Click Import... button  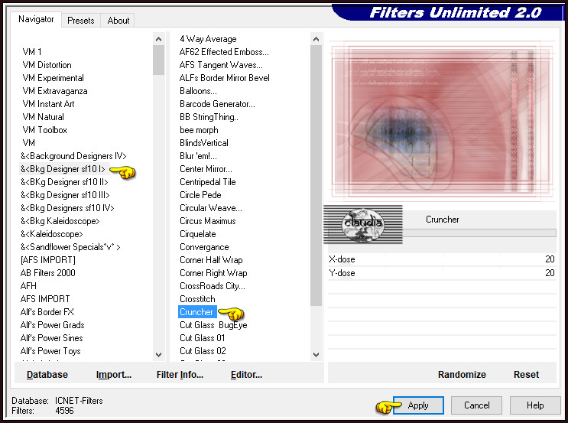pyautogui.click(x=114, y=375)
